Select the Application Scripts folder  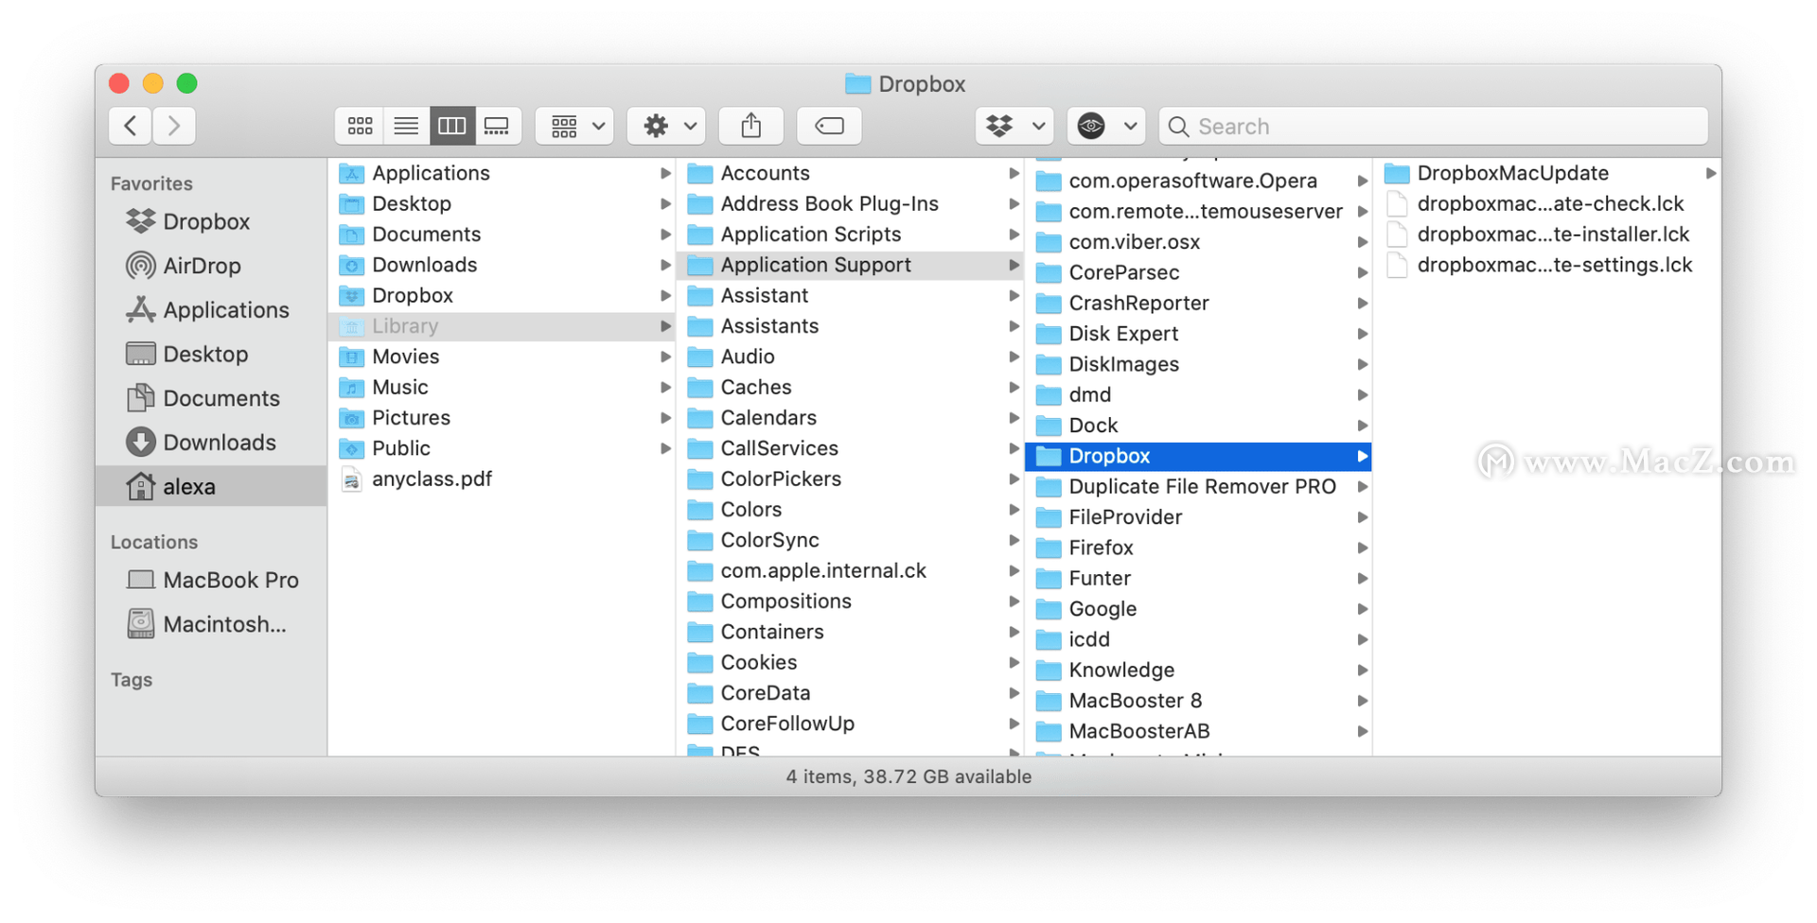tap(851, 234)
